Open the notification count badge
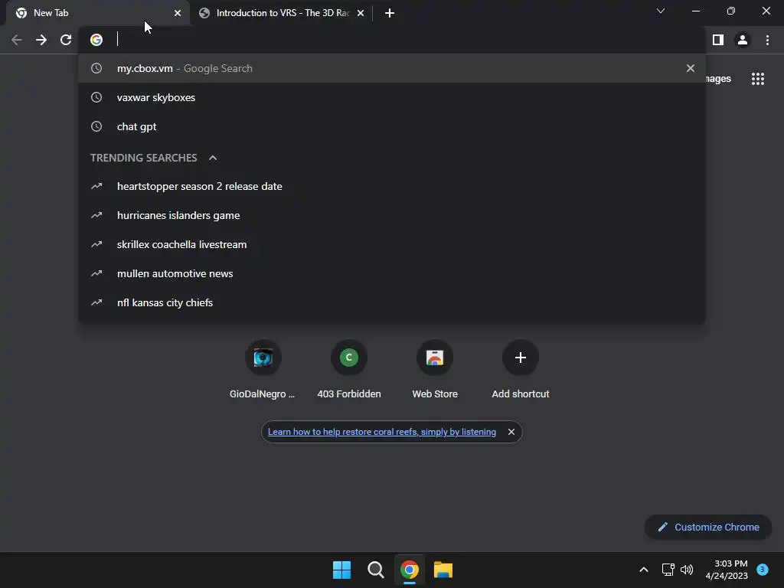 pyautogui.click(x=763, y=570)
